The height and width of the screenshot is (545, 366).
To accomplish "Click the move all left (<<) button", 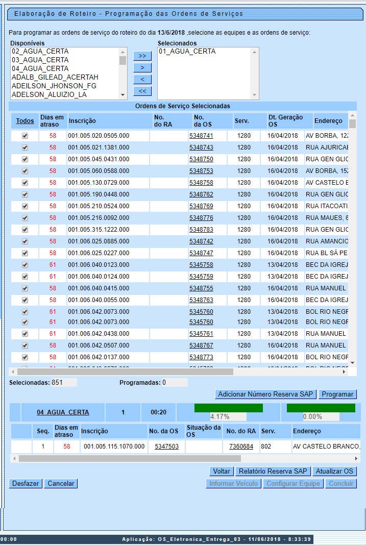I will [x=142, y=91].
